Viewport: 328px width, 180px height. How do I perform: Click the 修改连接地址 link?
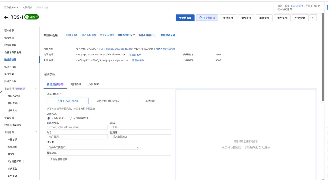89,35
